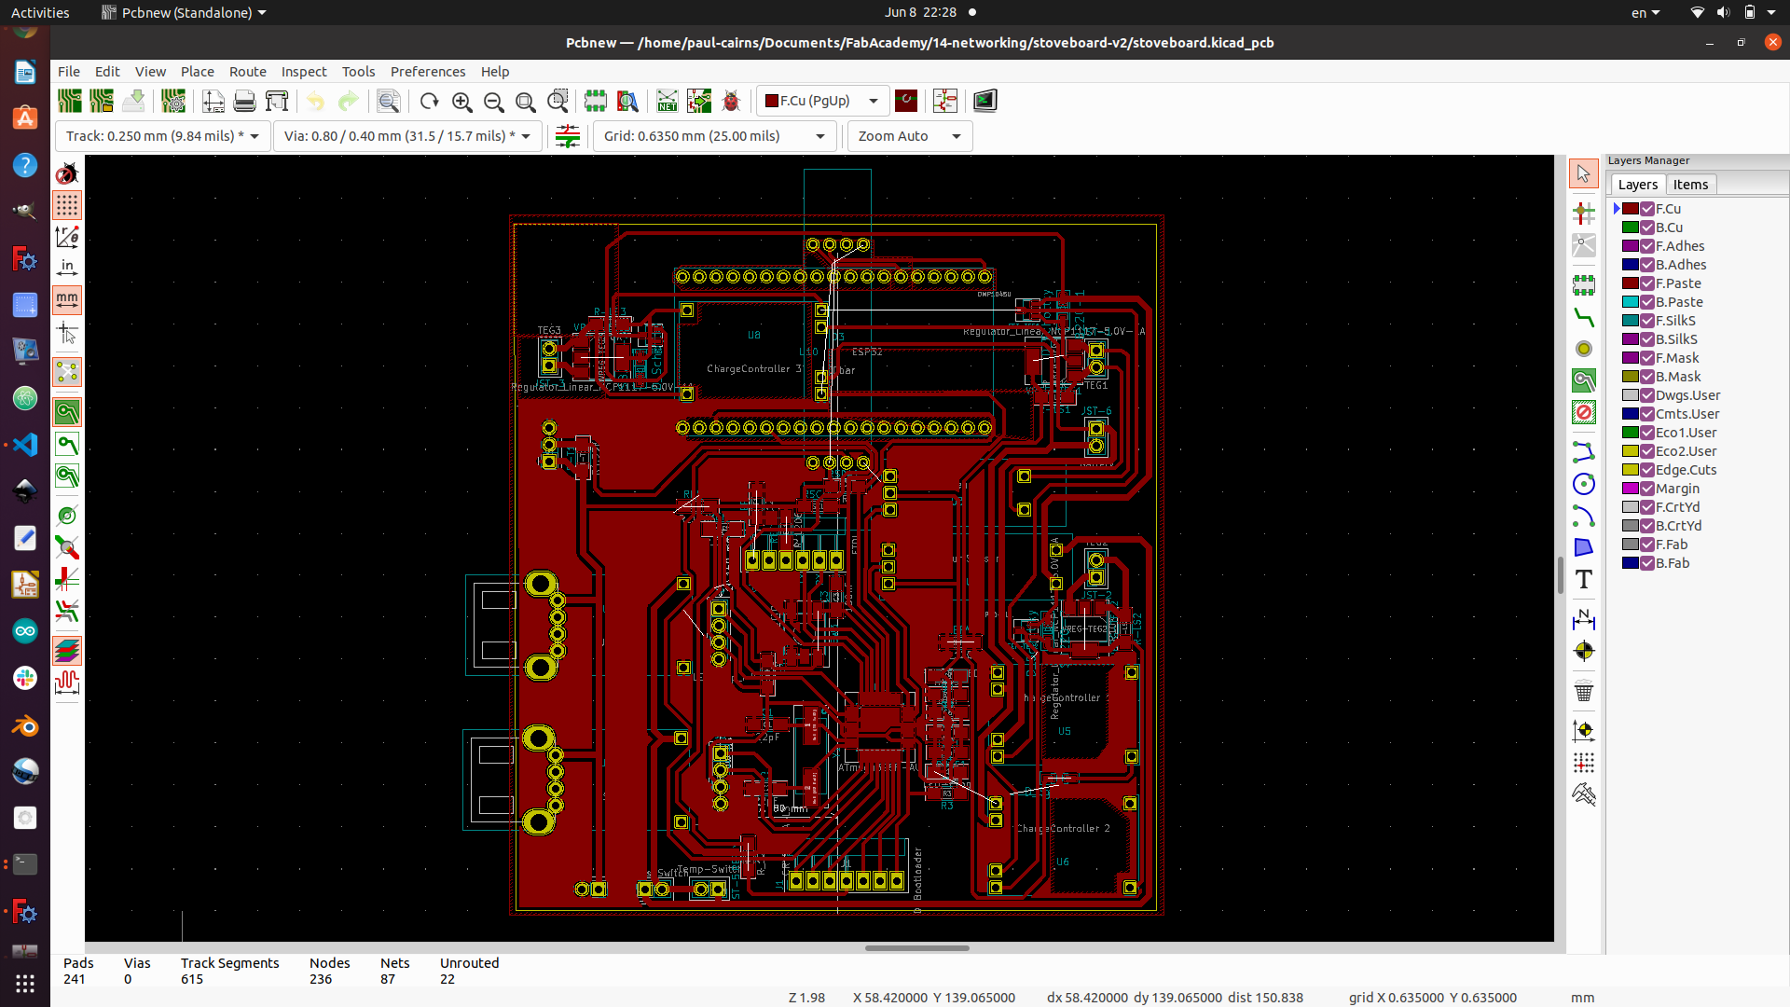This screenshot has height=1007, width=1790.
Task: Select the Add vias tool
Action: [1583, 349]
